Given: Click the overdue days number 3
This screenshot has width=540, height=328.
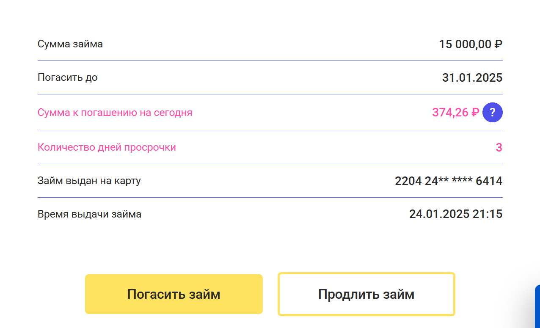Looking at the screenshot, I should pyautogui.click(x=499, y=147).
